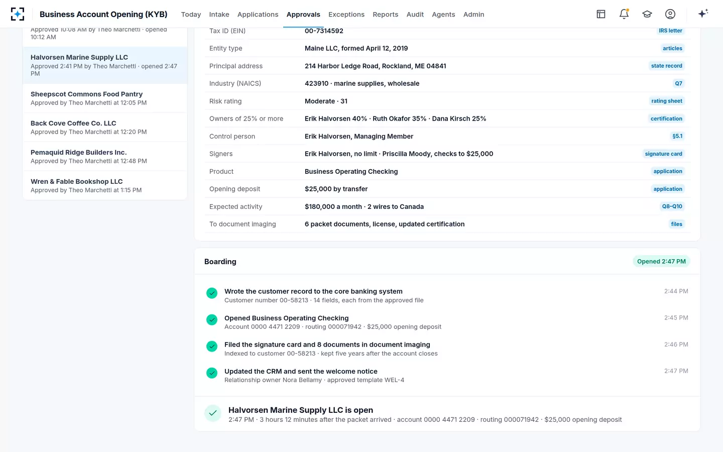The image size is (723, 452).
Task: Open the state record source tag
Action: (x=667, y=66)
